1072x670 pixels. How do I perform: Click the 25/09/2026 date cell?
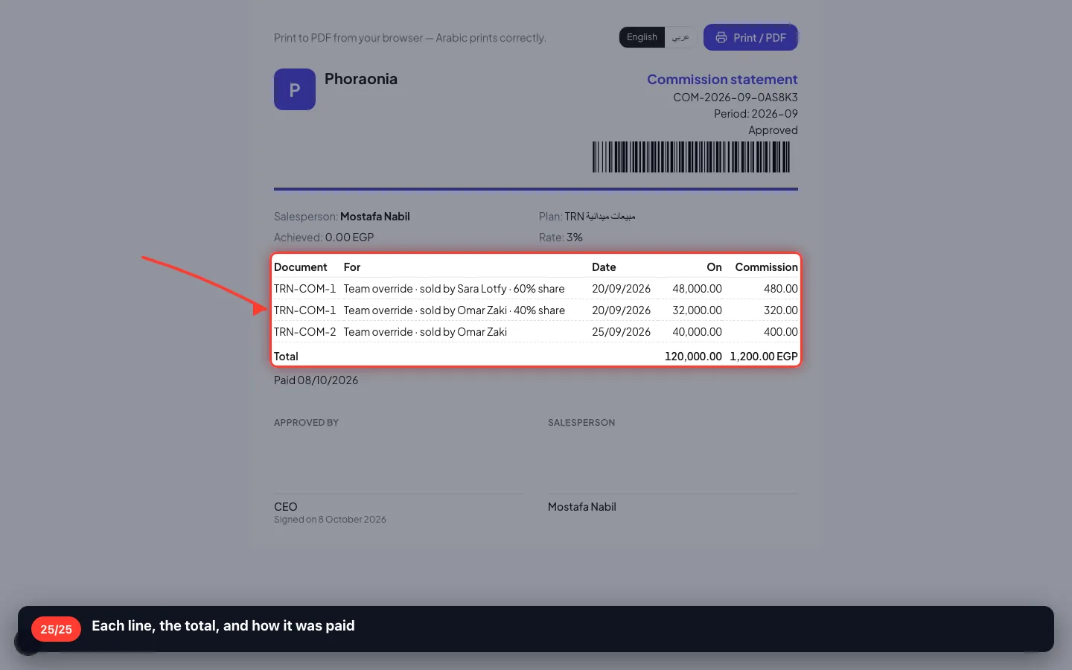621,332
